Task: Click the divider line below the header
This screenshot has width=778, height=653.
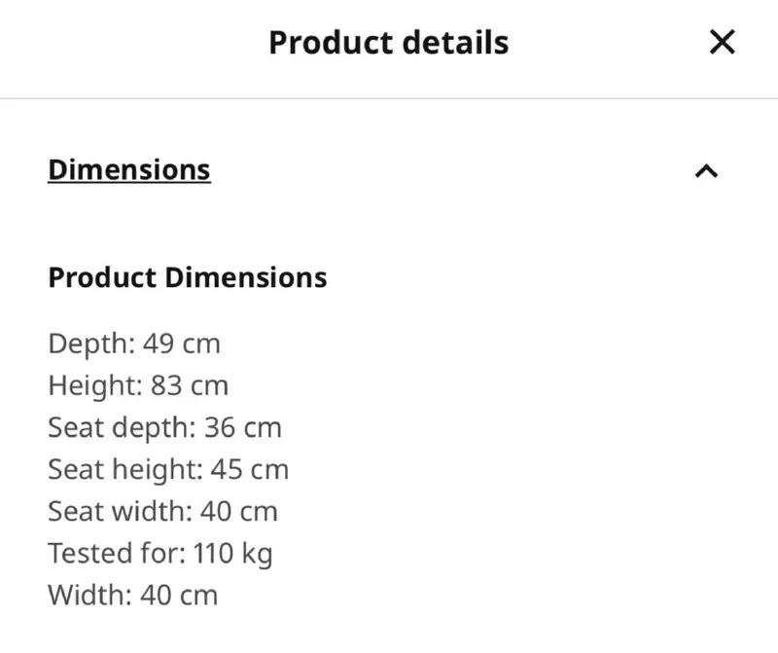Action: click(389, 98)
